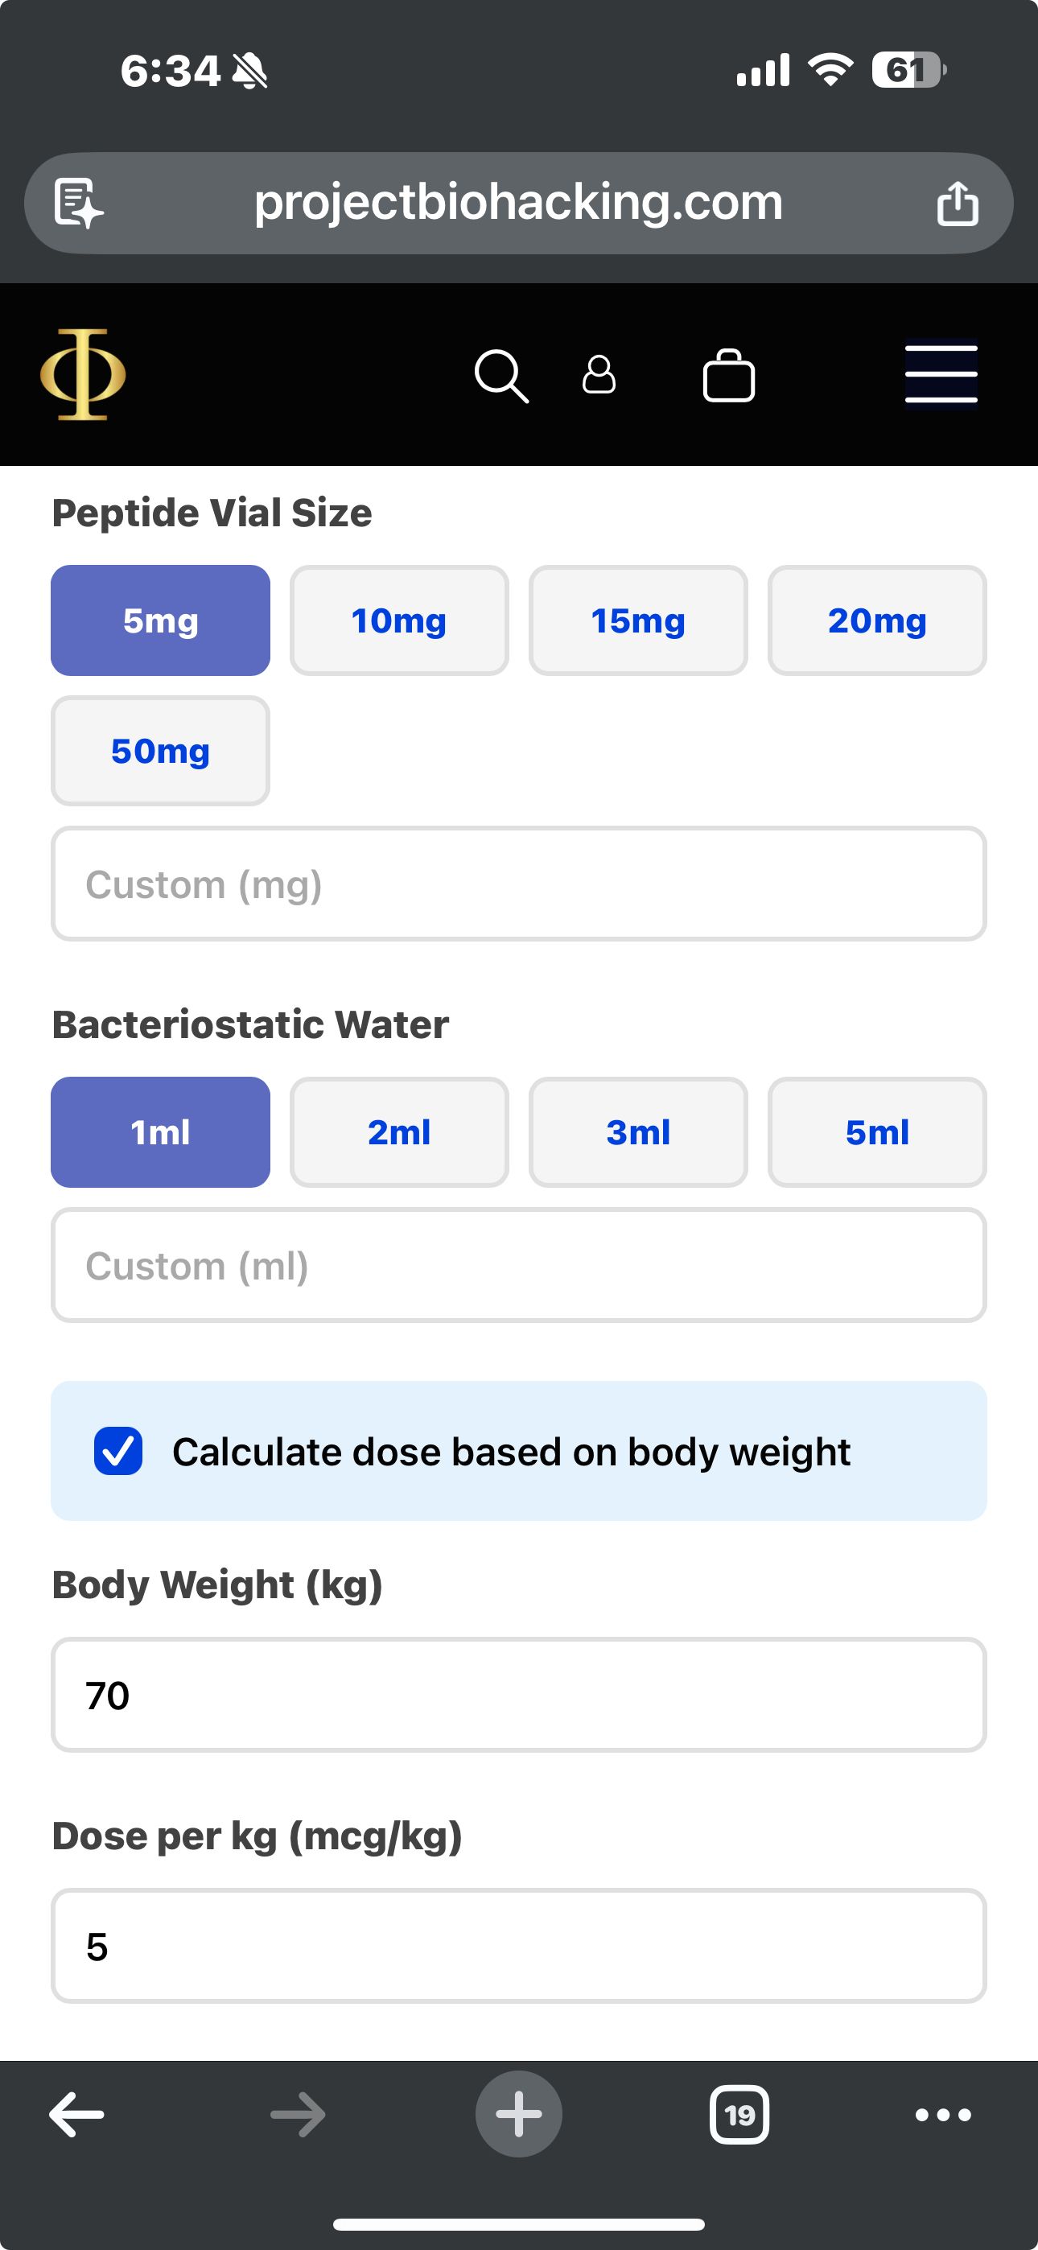This screenshot has height=2250, width=1038.
Task: Open the page reader summary icon
Action: pyautogui.click(x=79, y=204)
